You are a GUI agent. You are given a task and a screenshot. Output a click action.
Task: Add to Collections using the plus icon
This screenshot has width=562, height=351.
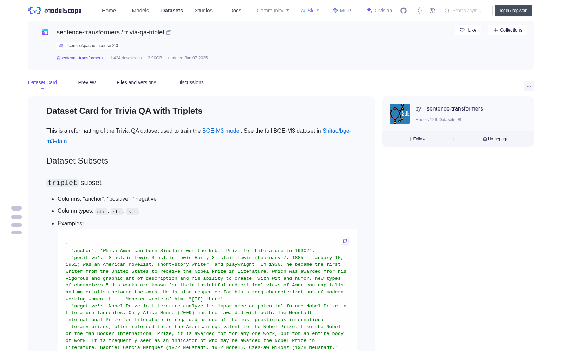pyautogui.click(x=496, y=30)
